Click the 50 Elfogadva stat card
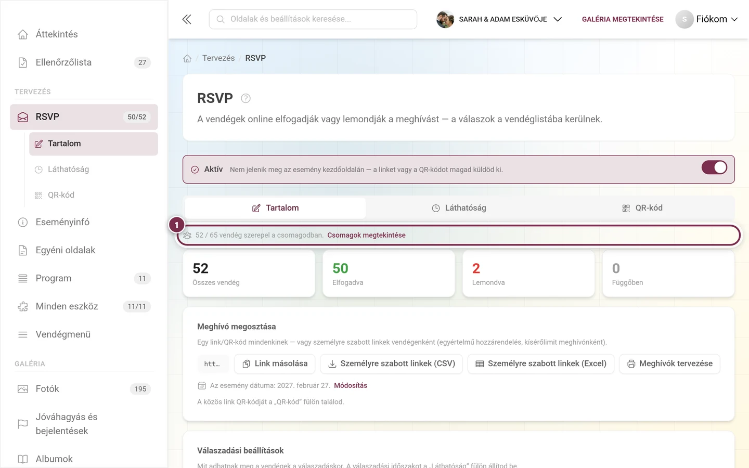749x468 pixels. coord(389,274)
